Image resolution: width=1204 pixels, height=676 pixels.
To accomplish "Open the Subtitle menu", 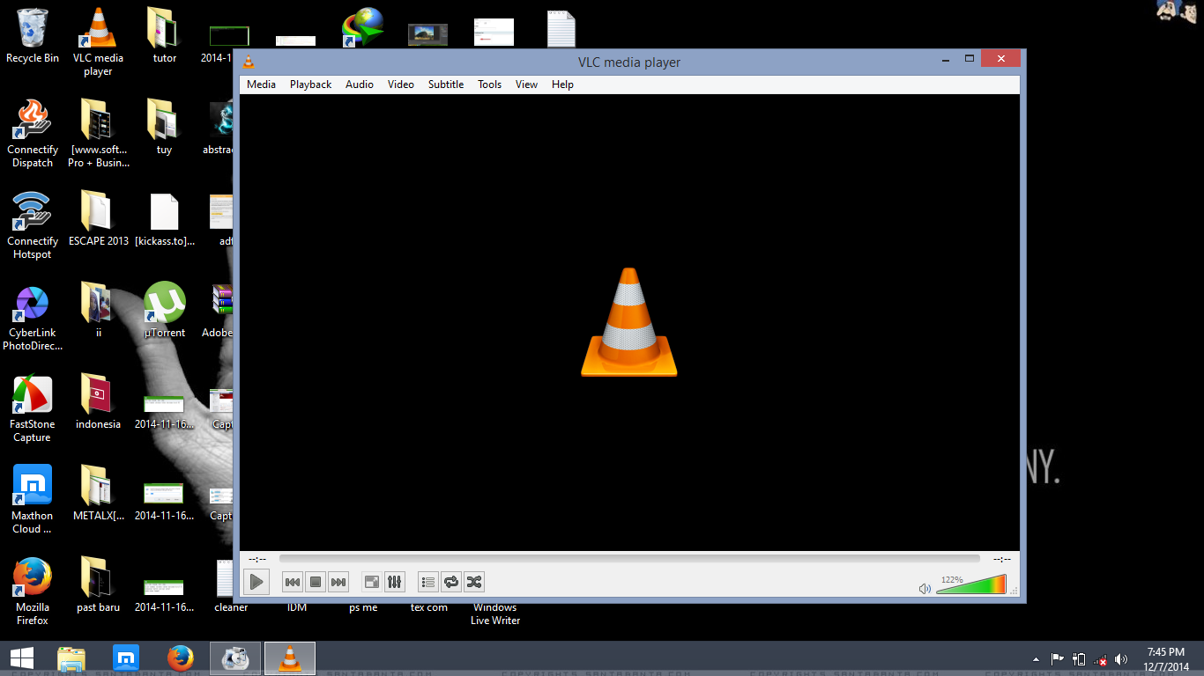I will (x=446, y=84).
